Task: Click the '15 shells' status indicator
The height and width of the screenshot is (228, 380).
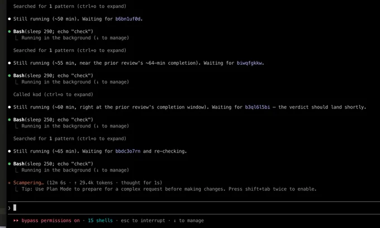Action: click(100, 221)
